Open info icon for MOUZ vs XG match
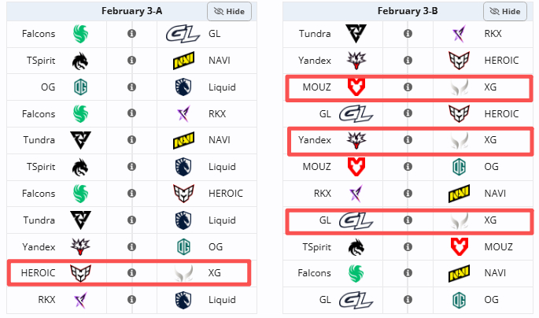Screen dimensions: 539x318 408,87
